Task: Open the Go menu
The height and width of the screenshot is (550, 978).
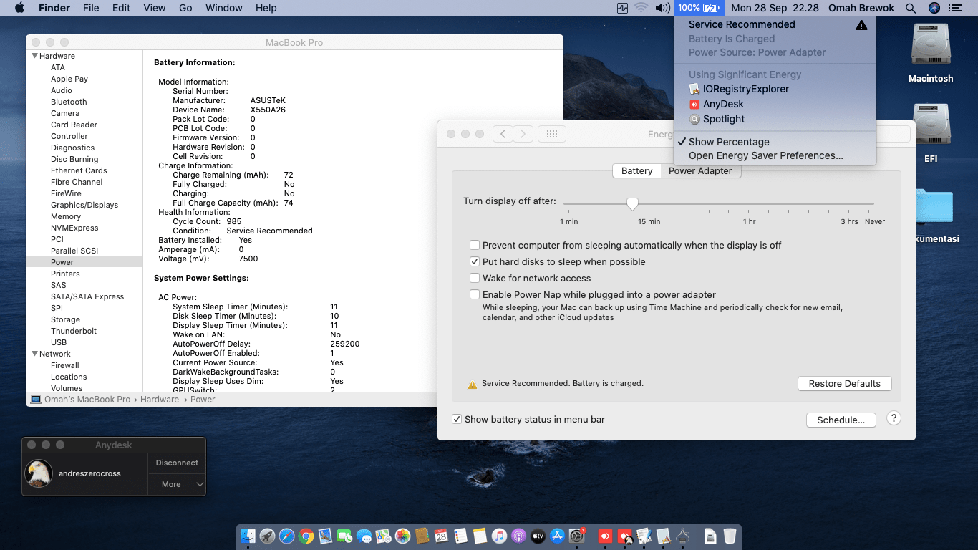Action: pyautogui.click(x=185, y=8)
